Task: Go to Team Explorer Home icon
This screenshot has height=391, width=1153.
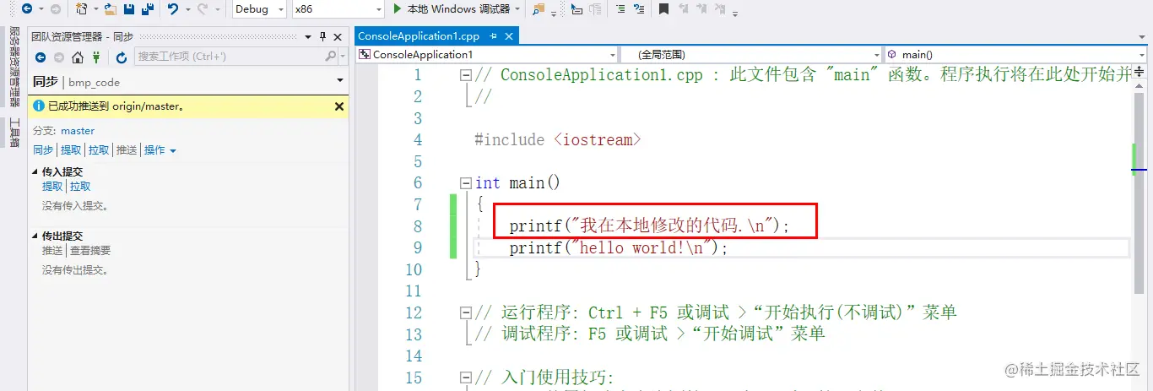Action: (x=78, y=57)
